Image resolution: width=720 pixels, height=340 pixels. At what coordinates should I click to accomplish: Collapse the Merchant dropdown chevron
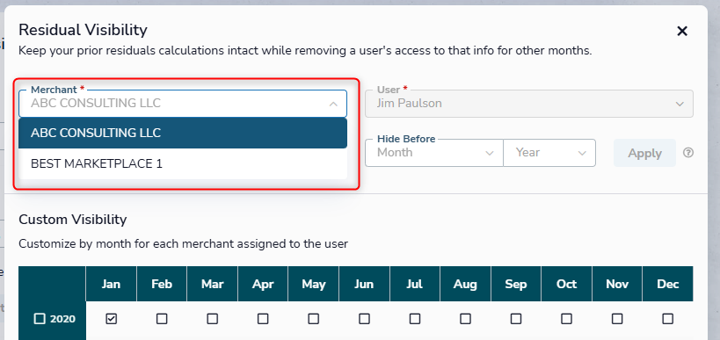point(333,104)
